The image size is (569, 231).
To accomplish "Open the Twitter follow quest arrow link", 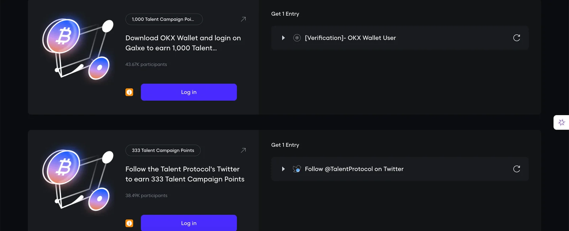I will pos(243,150).
